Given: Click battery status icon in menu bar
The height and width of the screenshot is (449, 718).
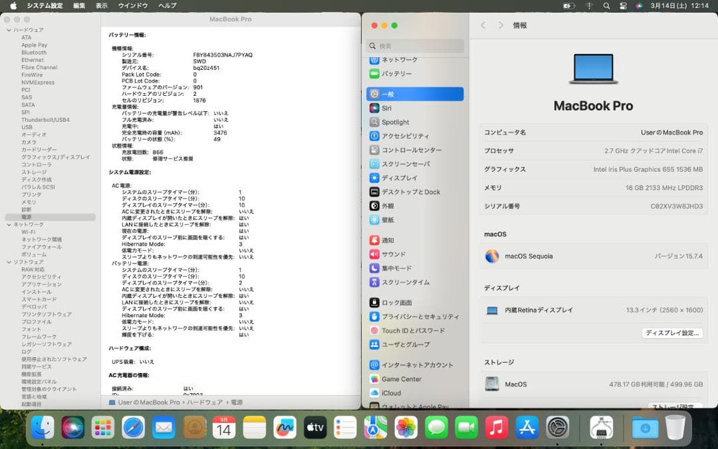Looking at the screenshot, I should (x=568, y=6).
